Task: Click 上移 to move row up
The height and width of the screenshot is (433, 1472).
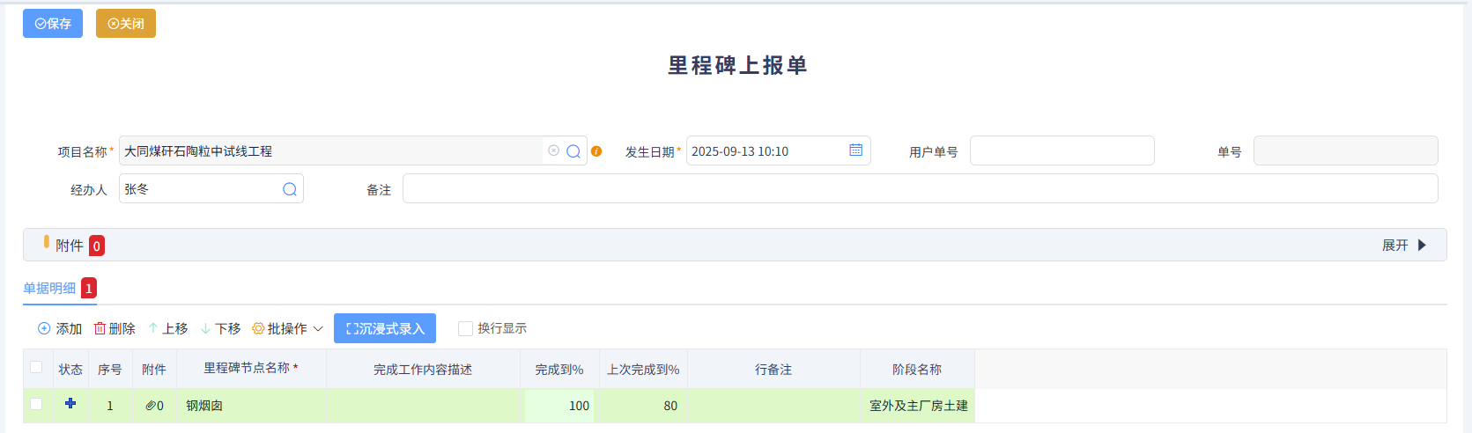Action: click(167, 328)
